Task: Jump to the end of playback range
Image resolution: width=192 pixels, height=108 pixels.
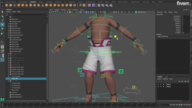Action: [190, 105]
